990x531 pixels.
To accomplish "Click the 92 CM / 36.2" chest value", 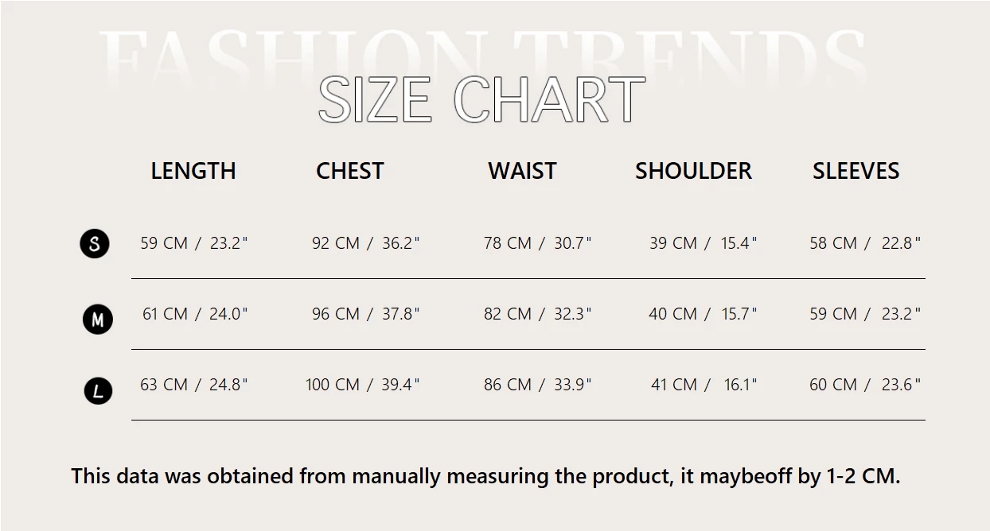I will tap(365, 243).
